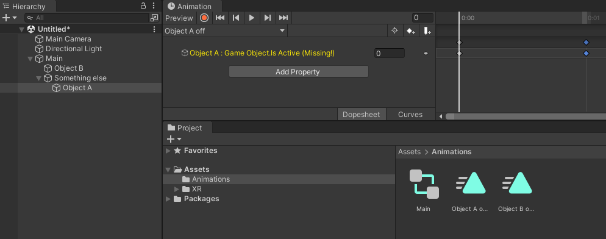Switch to the Animation tab

point(192,6)
